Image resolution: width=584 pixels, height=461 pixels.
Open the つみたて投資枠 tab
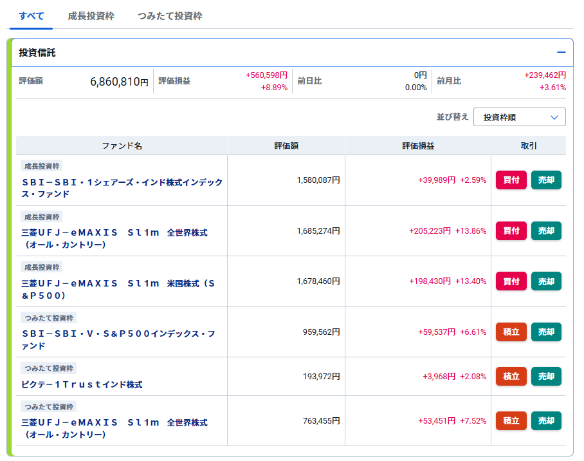170,16
